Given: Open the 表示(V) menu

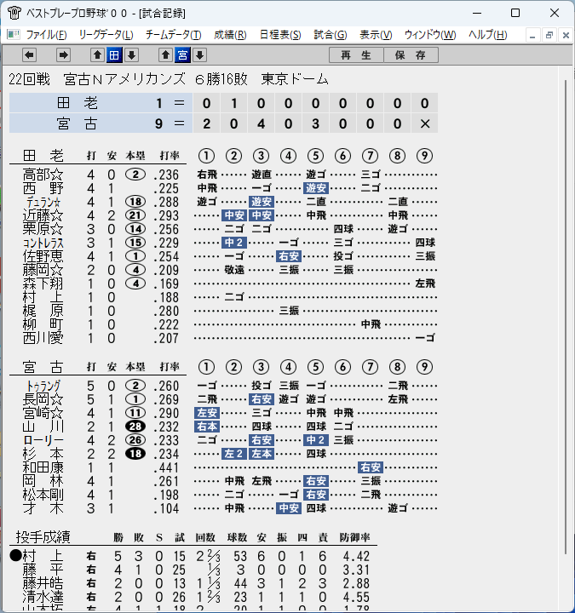Looking at the screenshot, I should pos(376,35).
